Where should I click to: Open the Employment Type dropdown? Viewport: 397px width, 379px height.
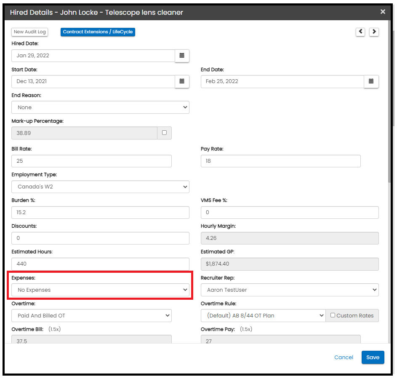click(100, 187)
